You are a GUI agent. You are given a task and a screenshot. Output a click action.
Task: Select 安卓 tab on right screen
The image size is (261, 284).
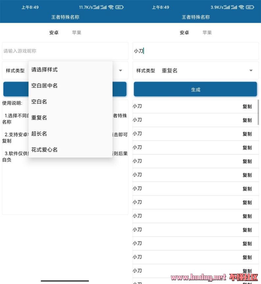184,33
